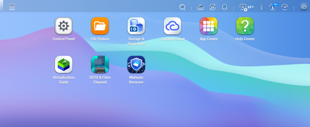Open the resource monitor dashboard gauge
The width and height of the screenshot is (310, 127).
coord(285,7)
